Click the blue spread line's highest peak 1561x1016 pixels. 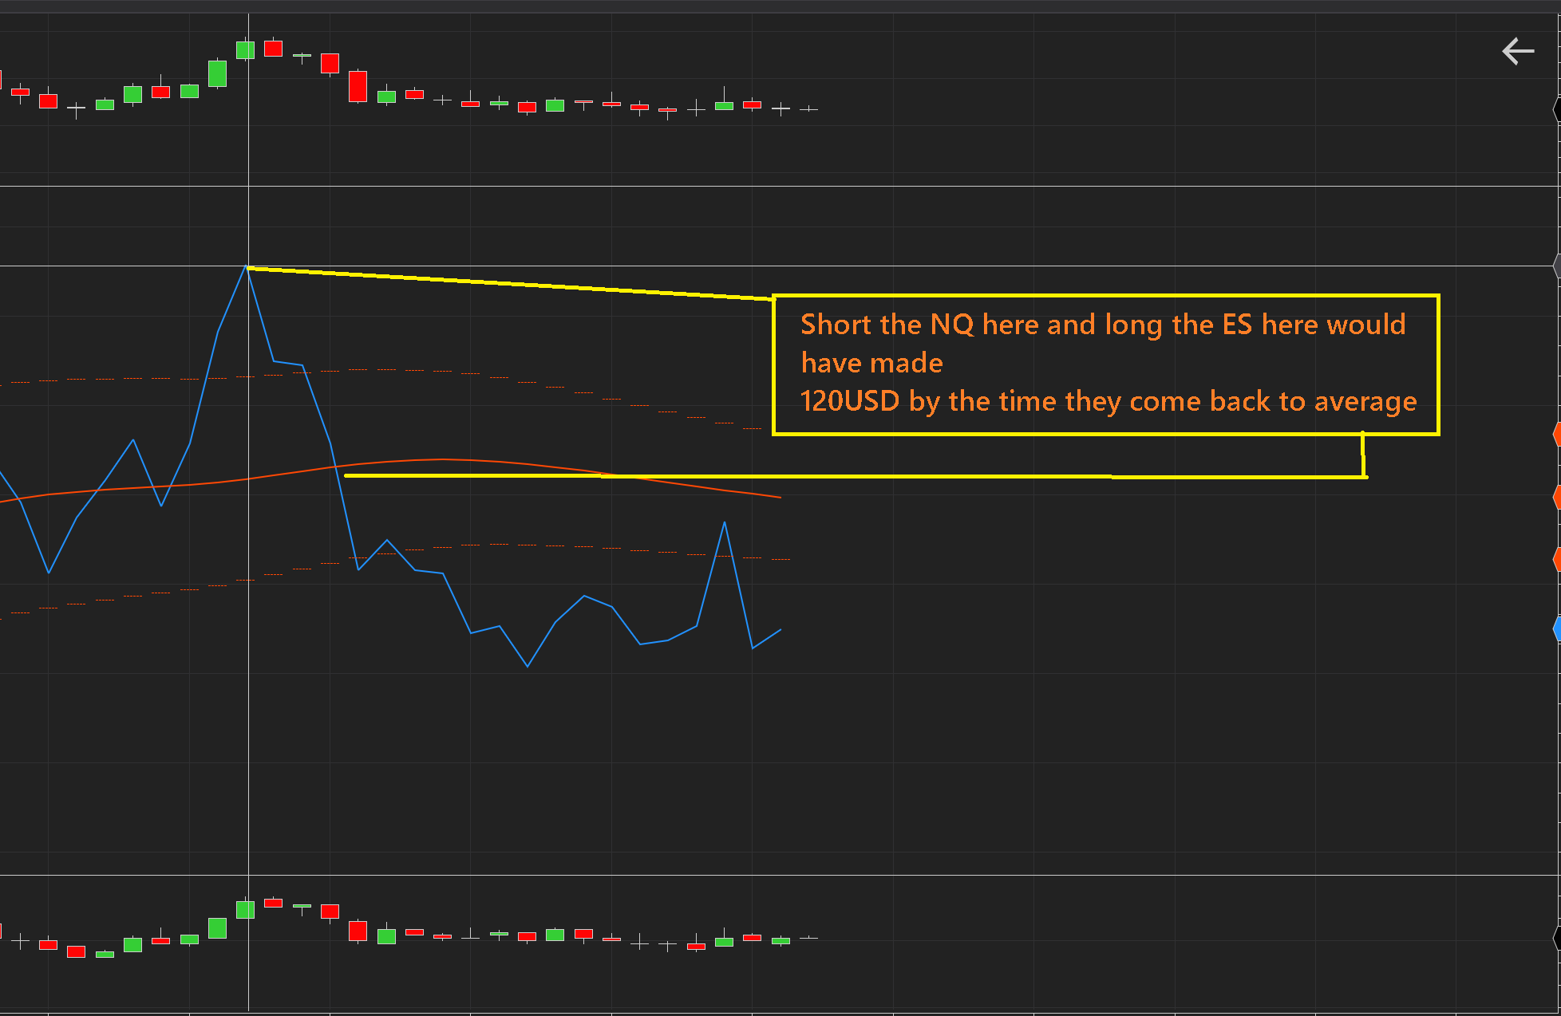click(247, 268)
